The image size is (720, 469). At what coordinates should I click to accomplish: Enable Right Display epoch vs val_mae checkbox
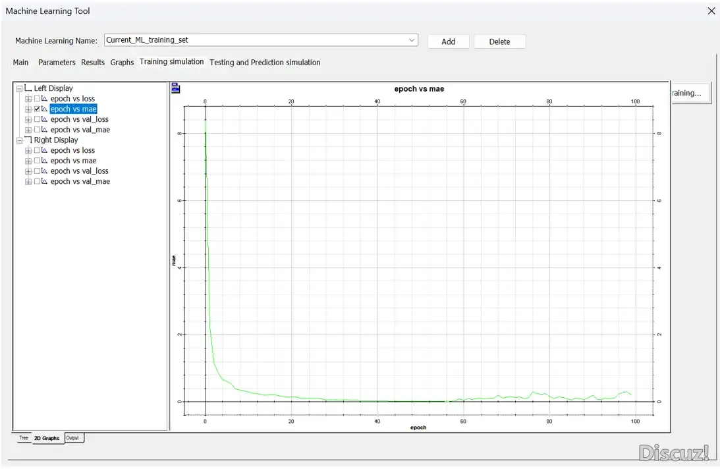(37, 181)
